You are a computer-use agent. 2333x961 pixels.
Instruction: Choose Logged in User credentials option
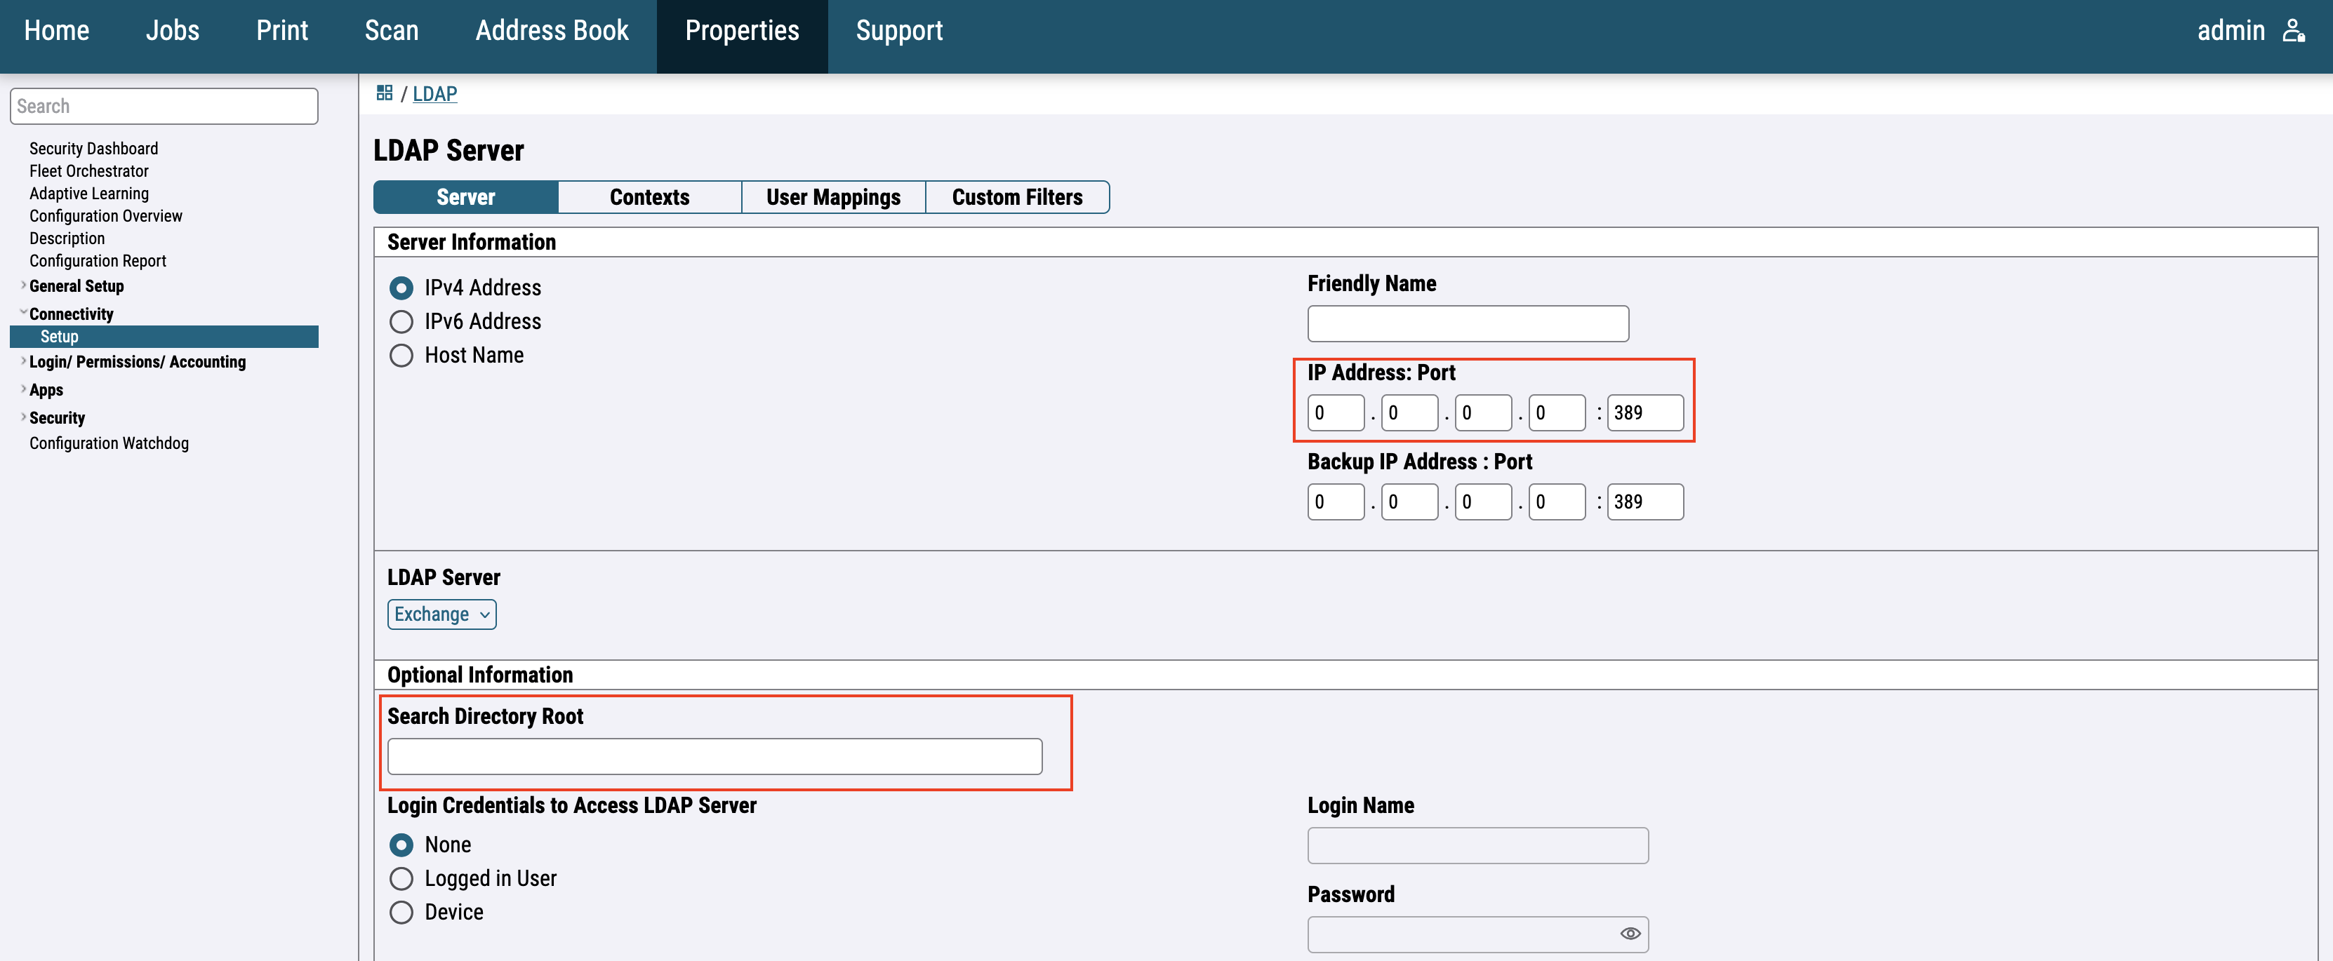pos(401,878)
